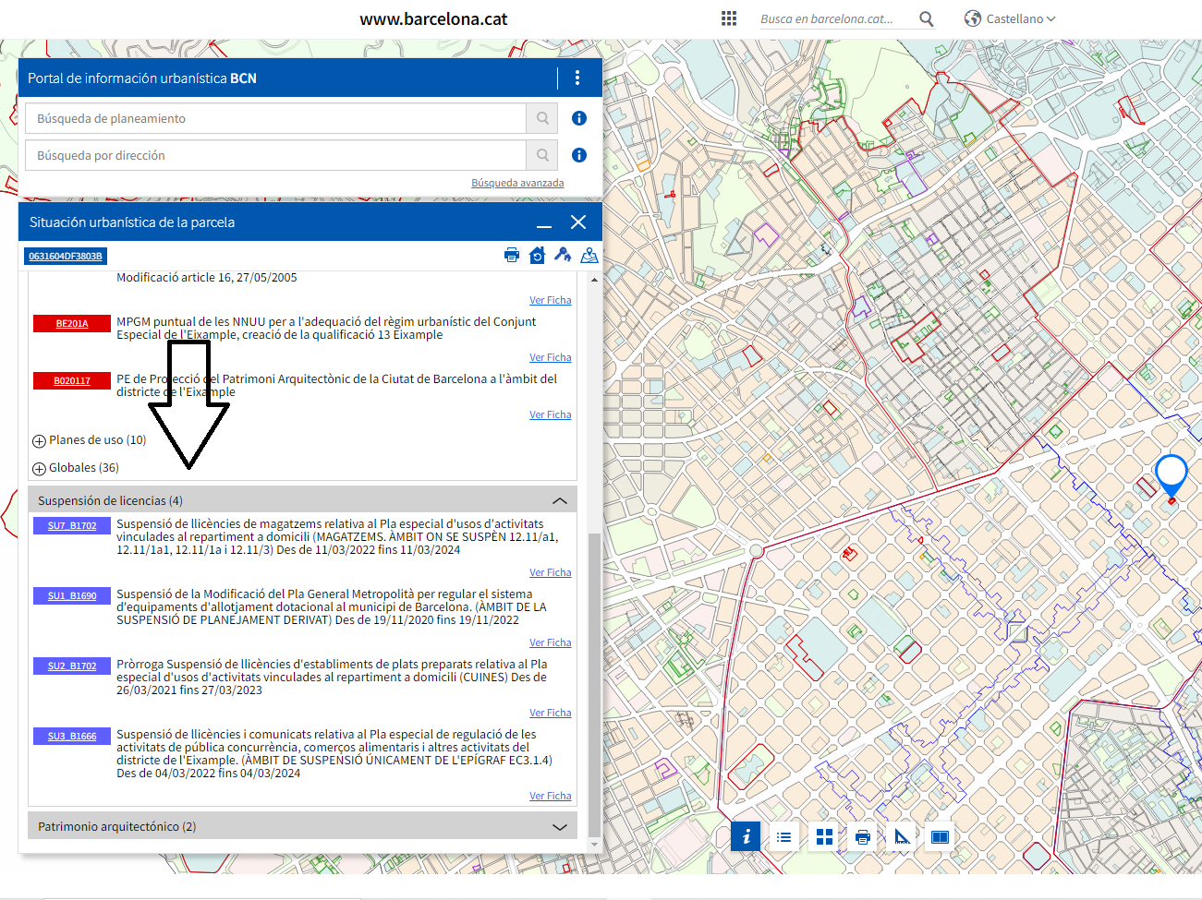Open the layer list tool on map
The width and height of the screenshot is (1202, 900).
(784, 837)
